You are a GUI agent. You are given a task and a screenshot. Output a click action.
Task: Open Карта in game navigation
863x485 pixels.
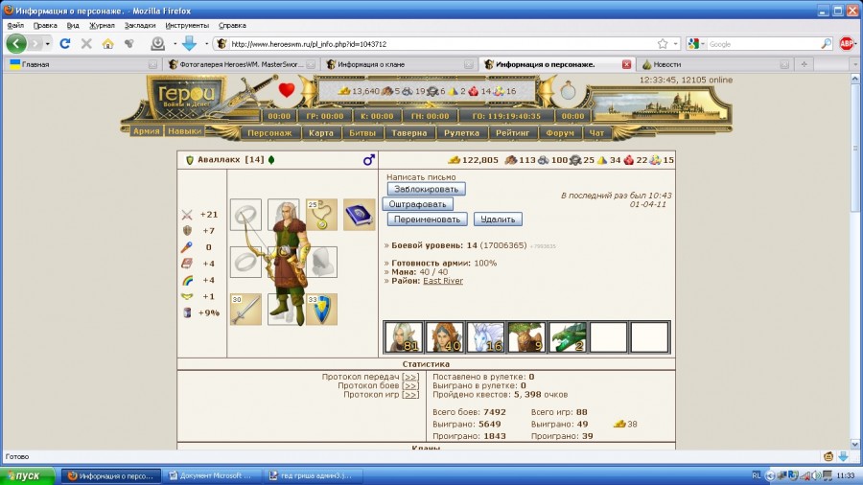pyautogui.click(x=321, y=132)
